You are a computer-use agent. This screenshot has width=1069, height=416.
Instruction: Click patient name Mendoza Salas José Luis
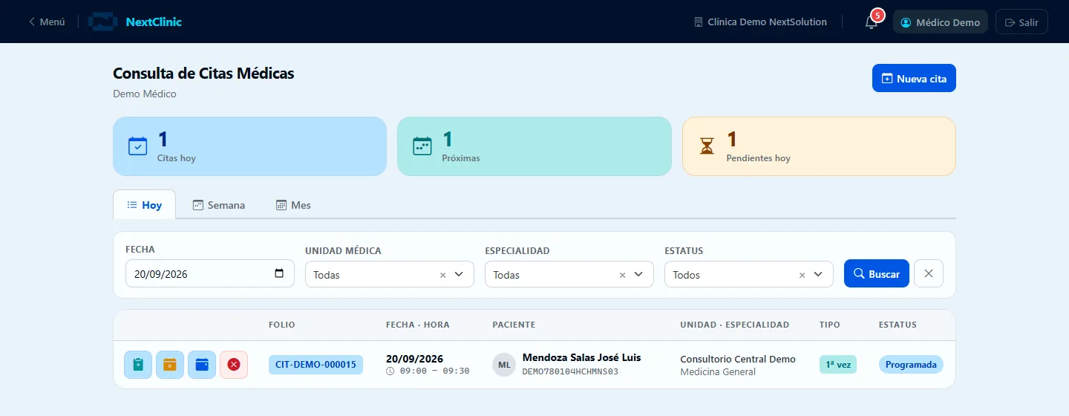pos(581,357)
